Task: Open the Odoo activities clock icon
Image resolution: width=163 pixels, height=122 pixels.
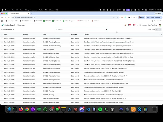Action: coord(133,25)
